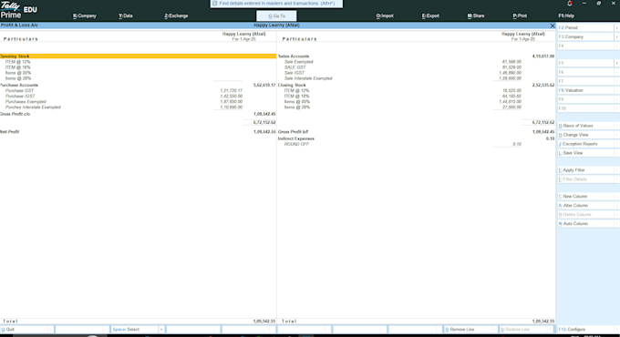620x337 pixels.
Task: Click F2: Period button
Action: (x=585, y=27)
